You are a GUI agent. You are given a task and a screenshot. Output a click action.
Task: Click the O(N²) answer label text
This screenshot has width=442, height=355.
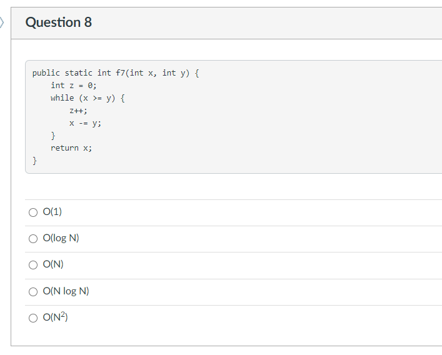pos(55,317)
